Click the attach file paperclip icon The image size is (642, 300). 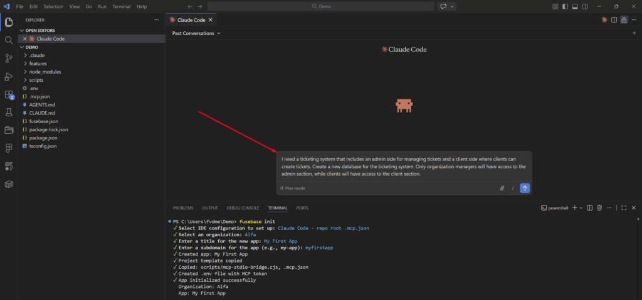point(502,187)
